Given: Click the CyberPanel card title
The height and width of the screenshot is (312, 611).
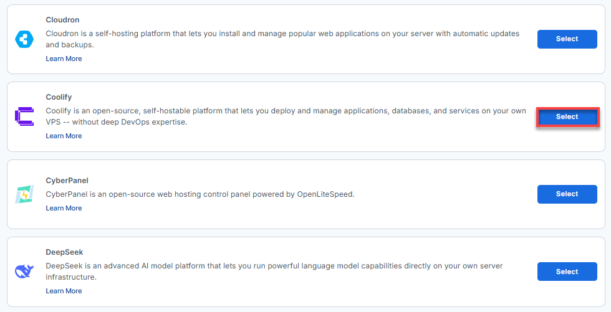Looking at the screenshot, I should click(x=67, y=181).
